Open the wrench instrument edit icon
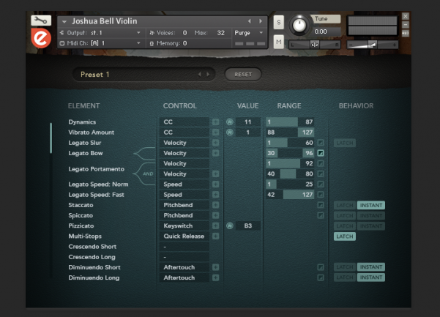Viewport: 440px width, 317px height. pyautogui.click(x=41, y=20)
